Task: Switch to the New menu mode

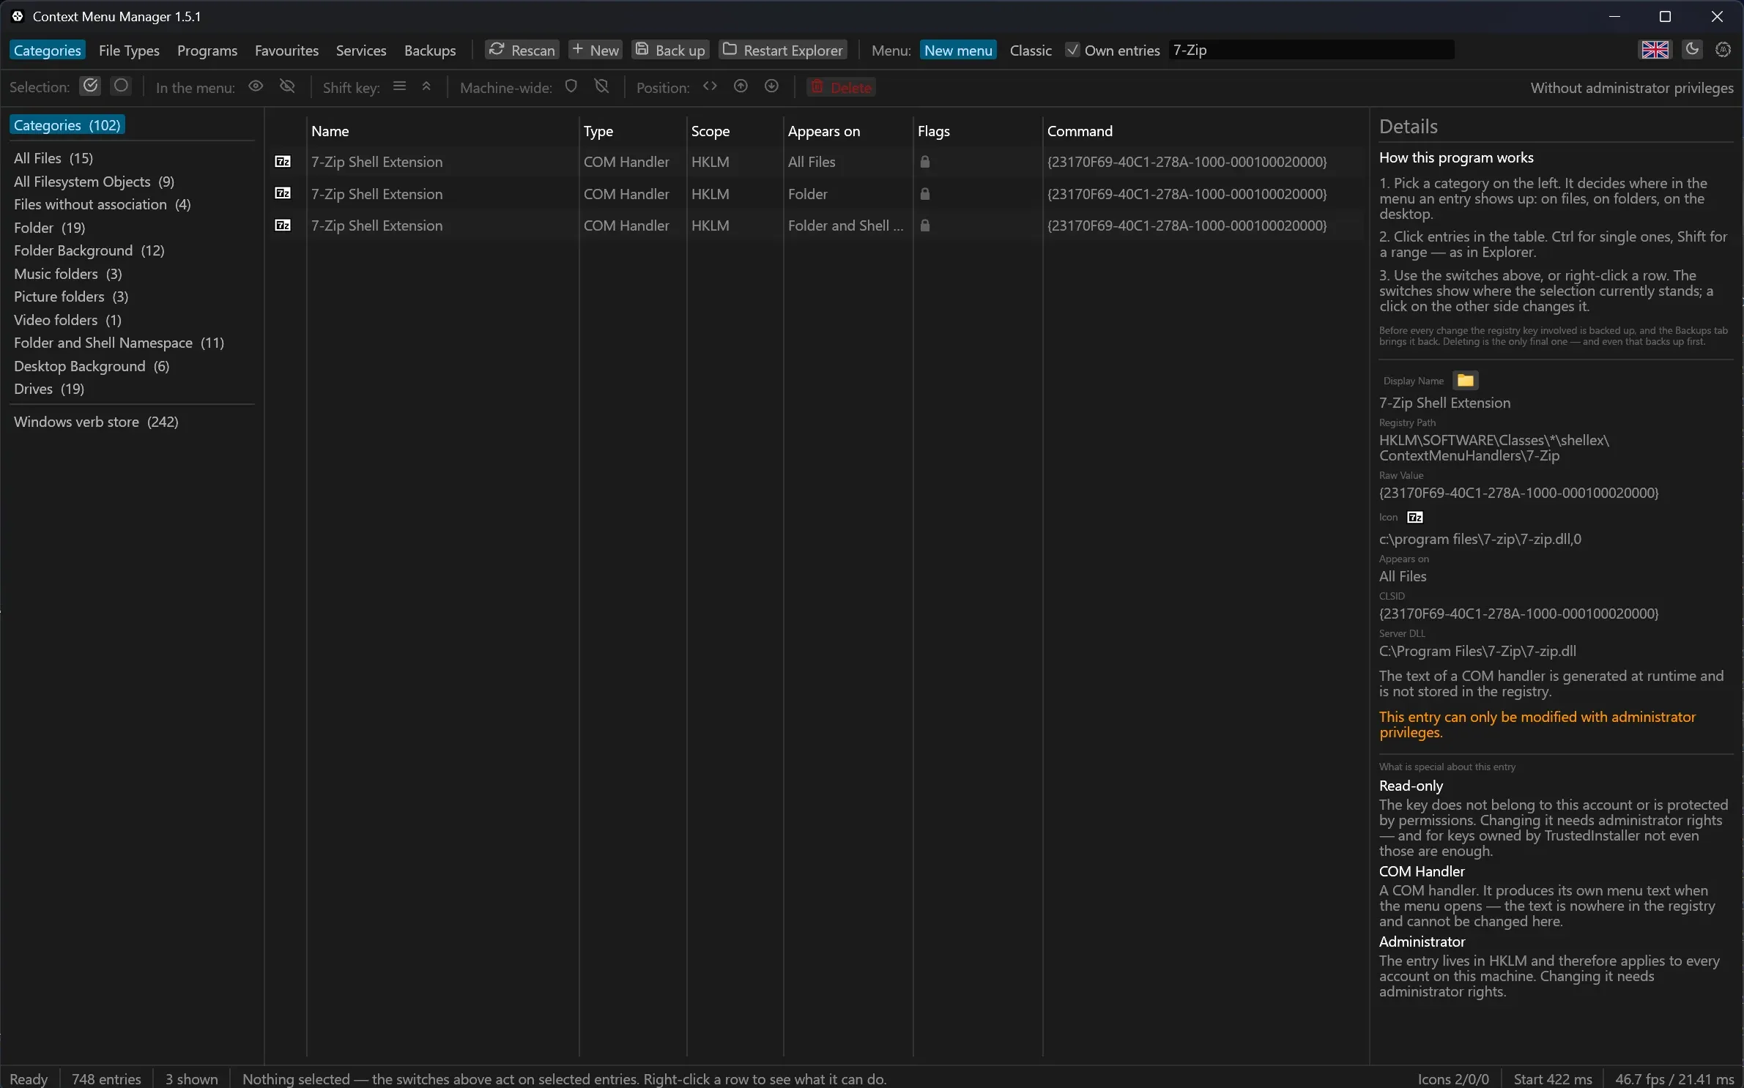Action: (957, 50)
